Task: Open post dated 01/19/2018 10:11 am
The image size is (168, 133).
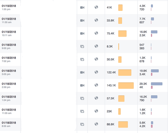Action: (9, 34)
